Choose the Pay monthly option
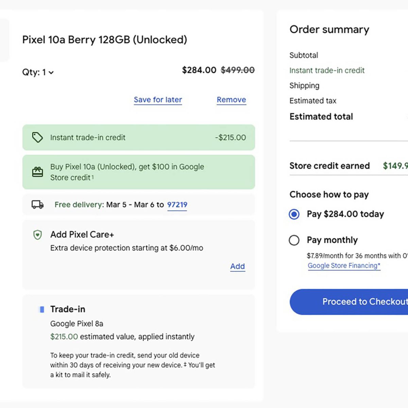408x408 pixels. 294,240
